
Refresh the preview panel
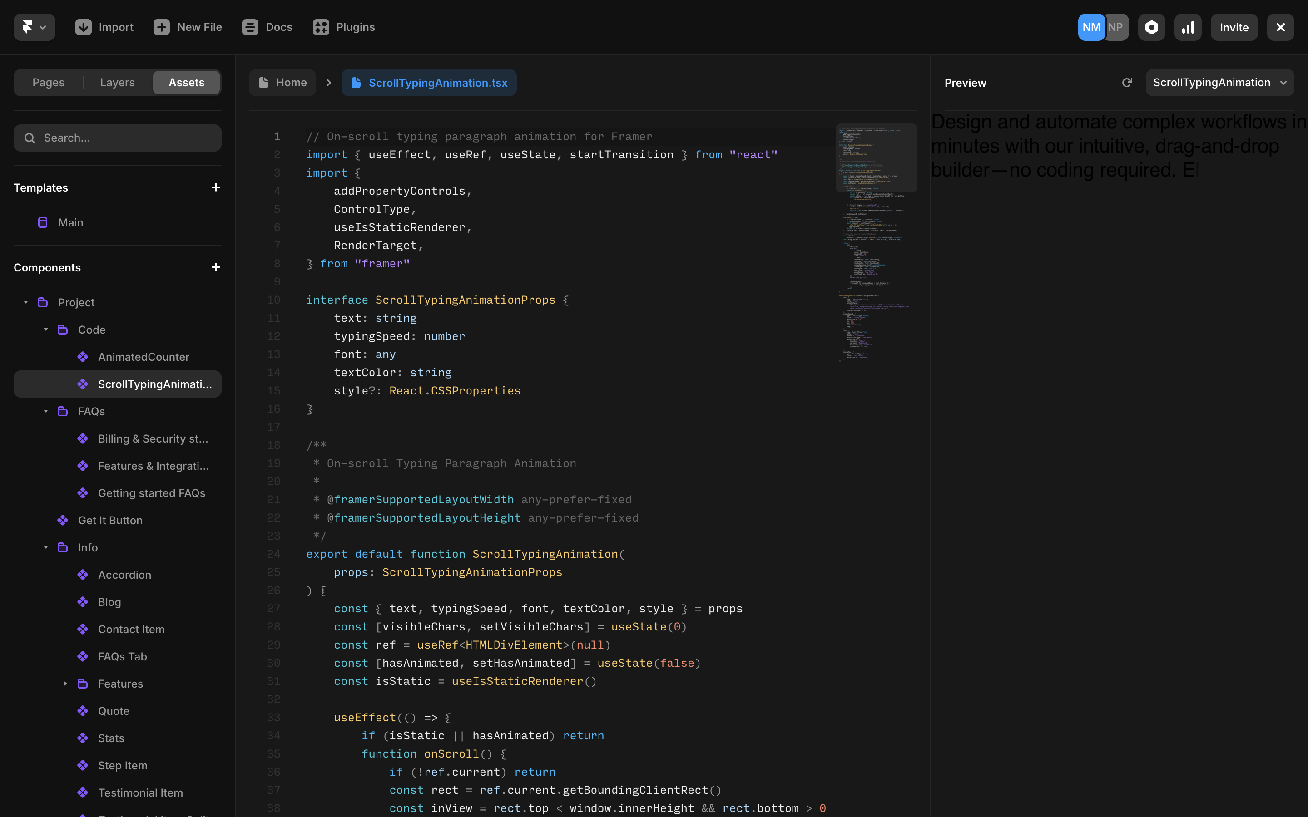coord(1127,83)
